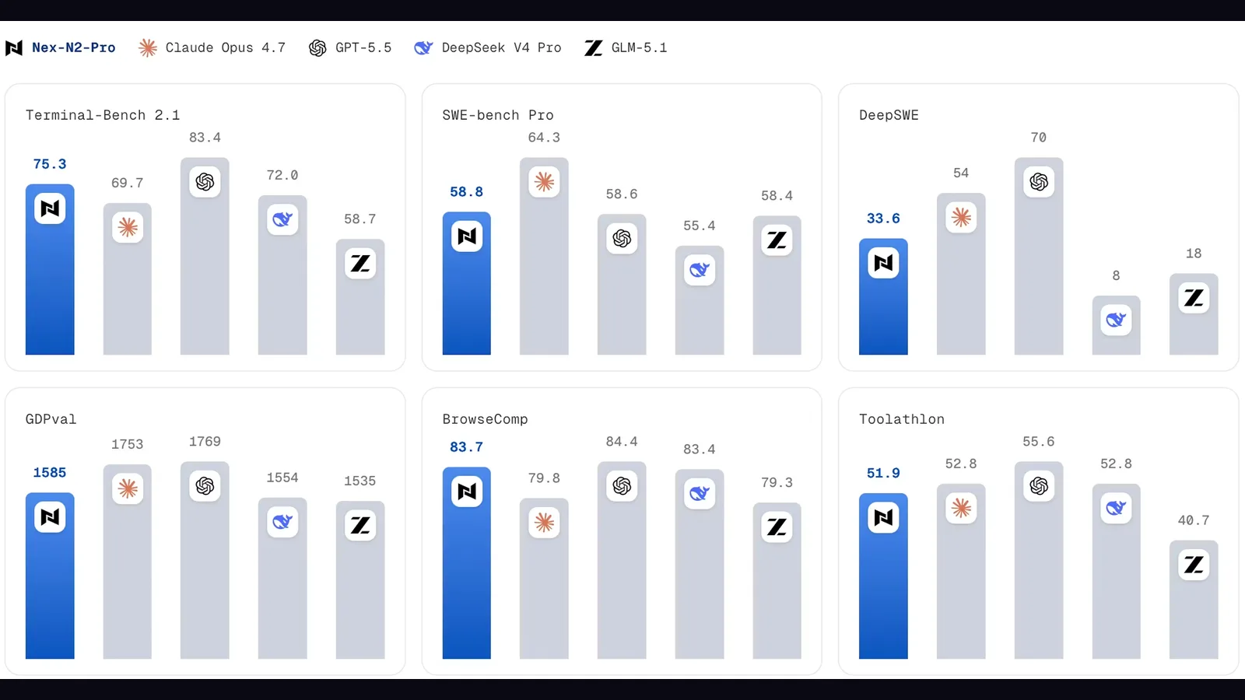Click the DeepSeek icon in the Toolathlon chart
This screenshot has width=1245, height=700.
coord(1116,508)
